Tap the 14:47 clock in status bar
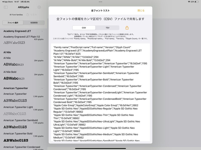 (17, 2)
